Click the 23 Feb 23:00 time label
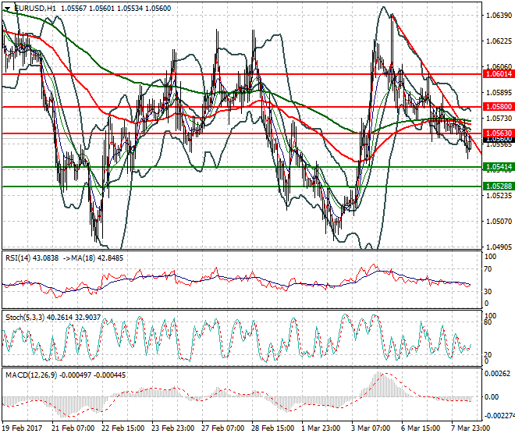 pos(172,428)
